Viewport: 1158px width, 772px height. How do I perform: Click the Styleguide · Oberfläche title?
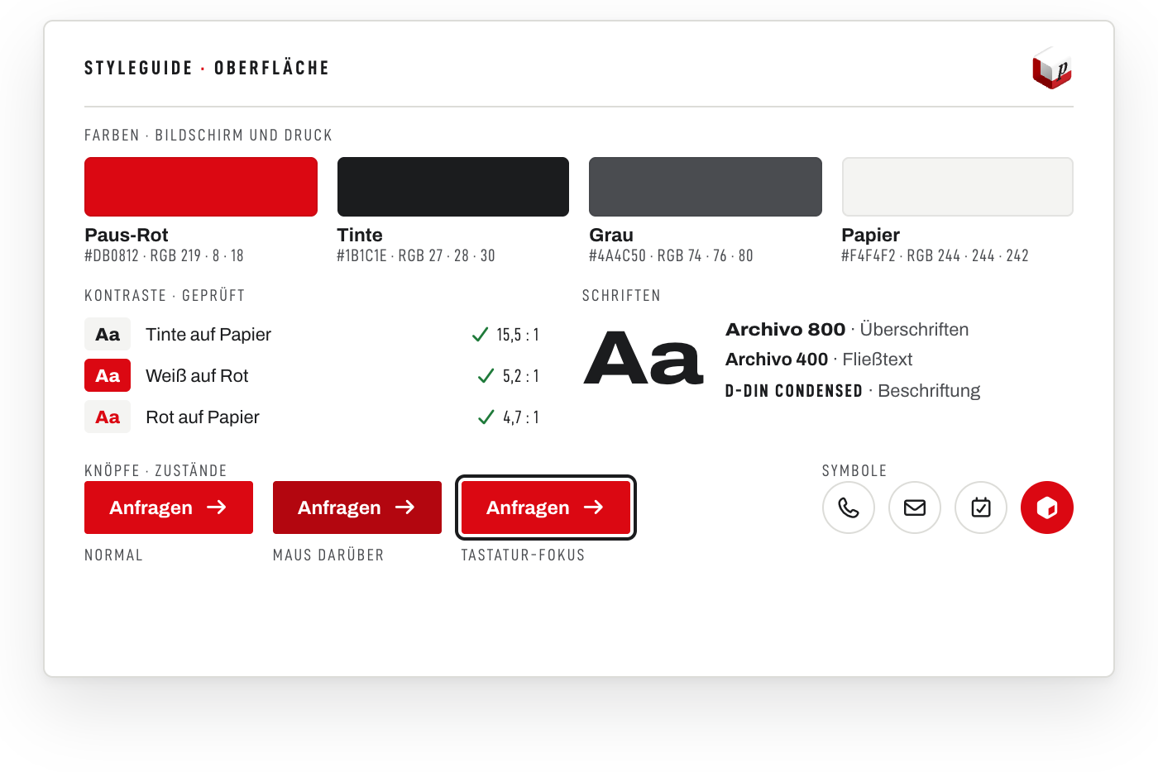pyautogui.click(x=207, y=68)
